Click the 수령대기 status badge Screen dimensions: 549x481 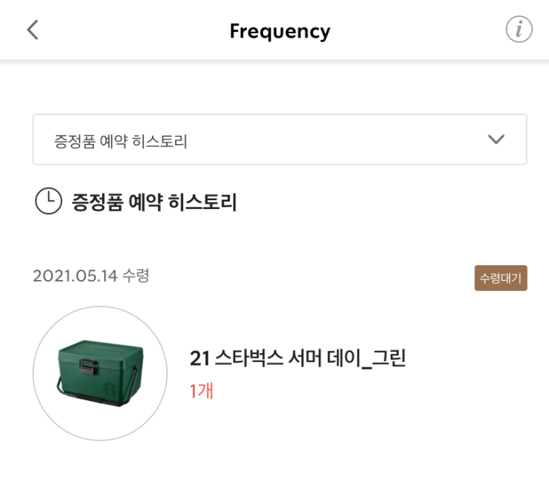(501, 279)
